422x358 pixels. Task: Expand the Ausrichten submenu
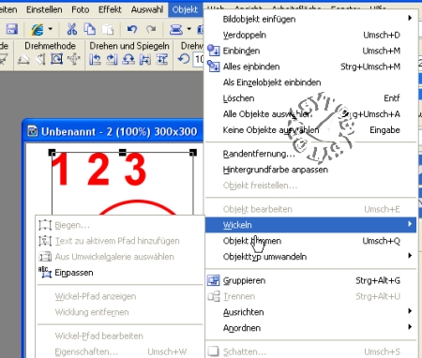310,312
